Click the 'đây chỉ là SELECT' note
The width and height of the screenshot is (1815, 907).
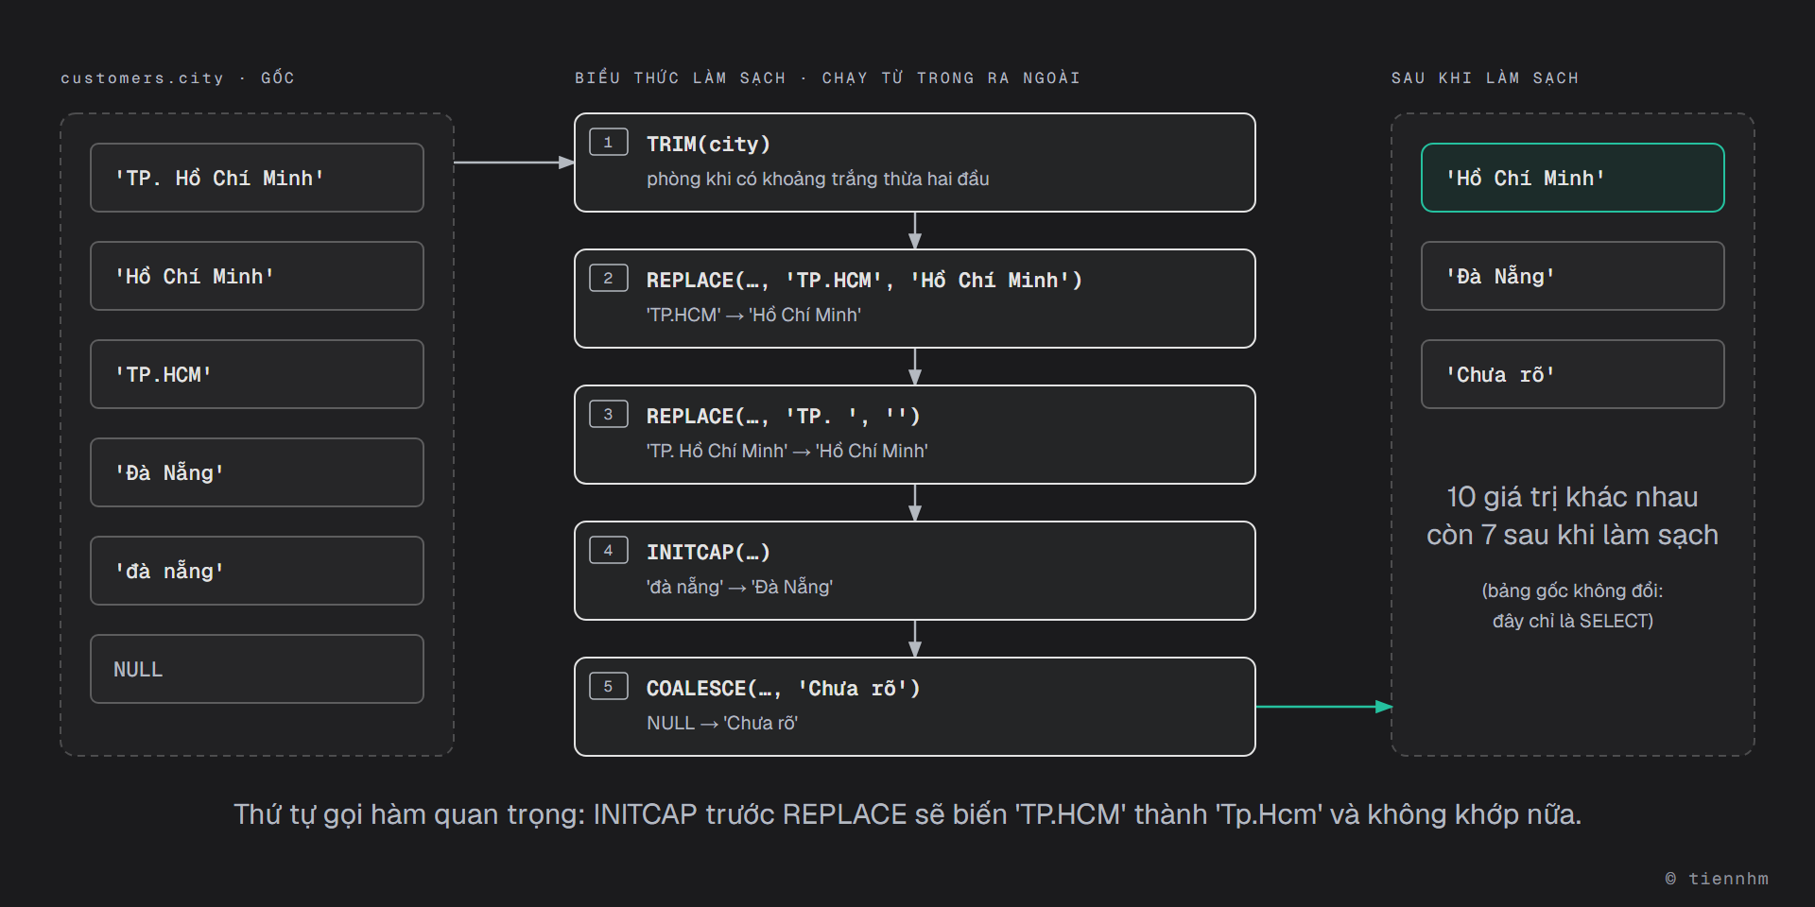pos(1572,621)
